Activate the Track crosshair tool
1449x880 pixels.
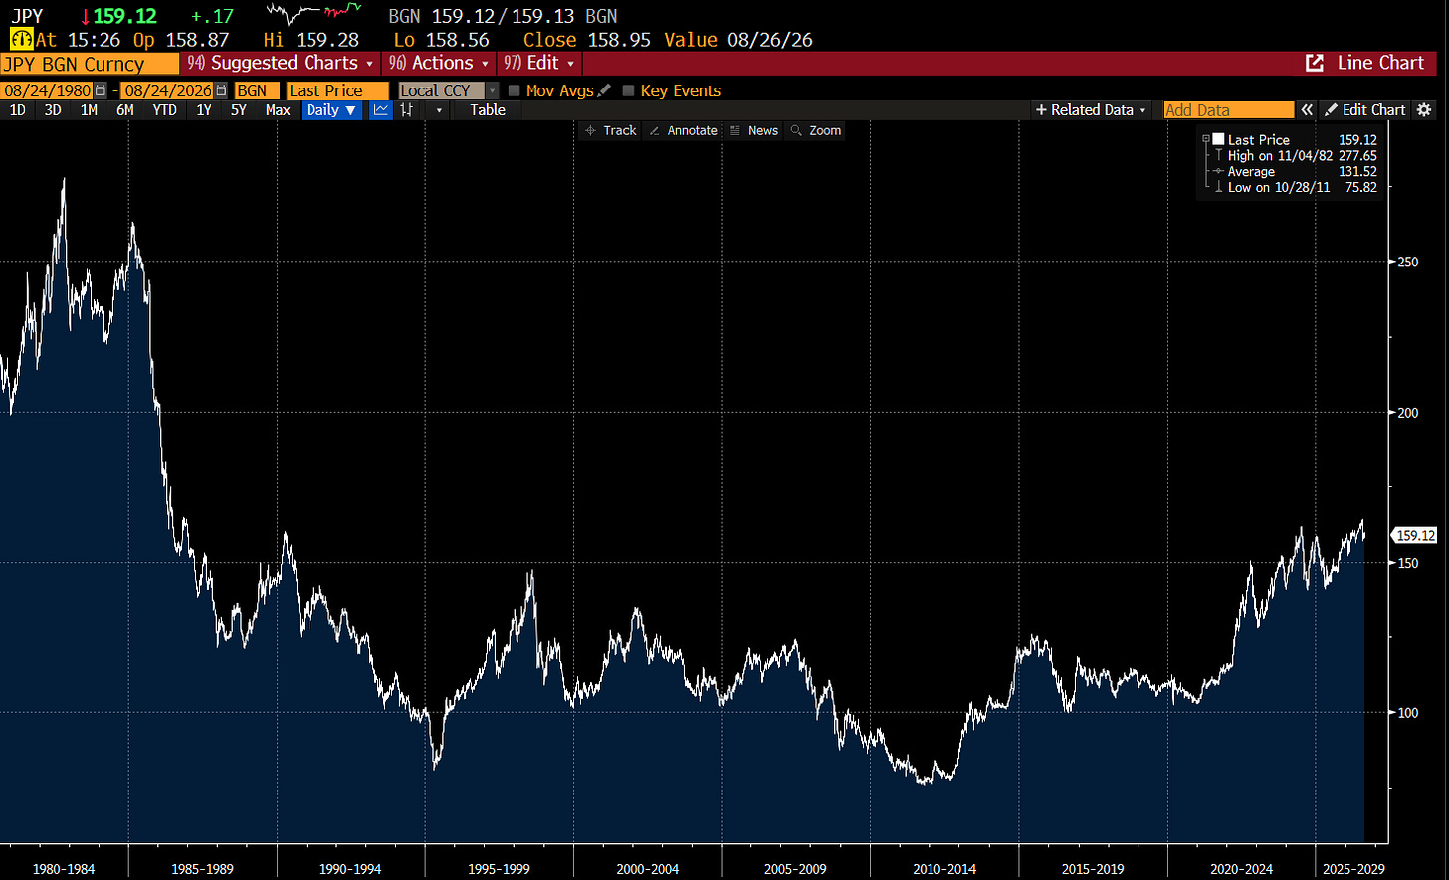[x=610, y=130]
